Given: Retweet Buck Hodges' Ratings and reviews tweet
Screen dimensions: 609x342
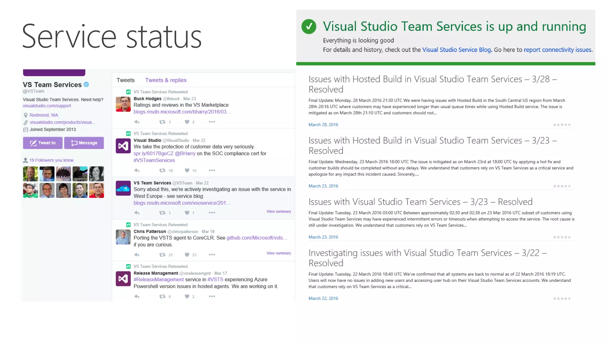Looking at the screenshot, I should point(162,122).
